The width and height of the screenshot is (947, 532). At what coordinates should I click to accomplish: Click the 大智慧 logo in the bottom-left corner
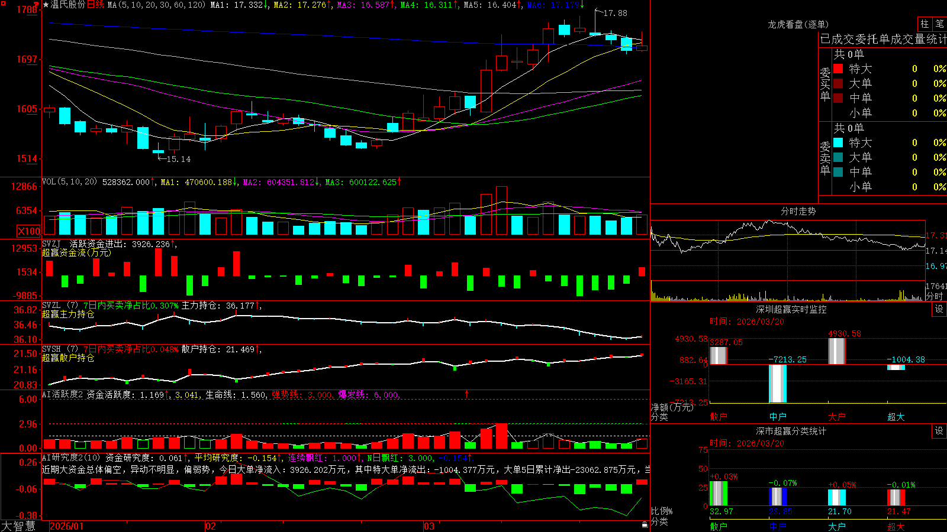pyautogui.click(x=18, y=526)
